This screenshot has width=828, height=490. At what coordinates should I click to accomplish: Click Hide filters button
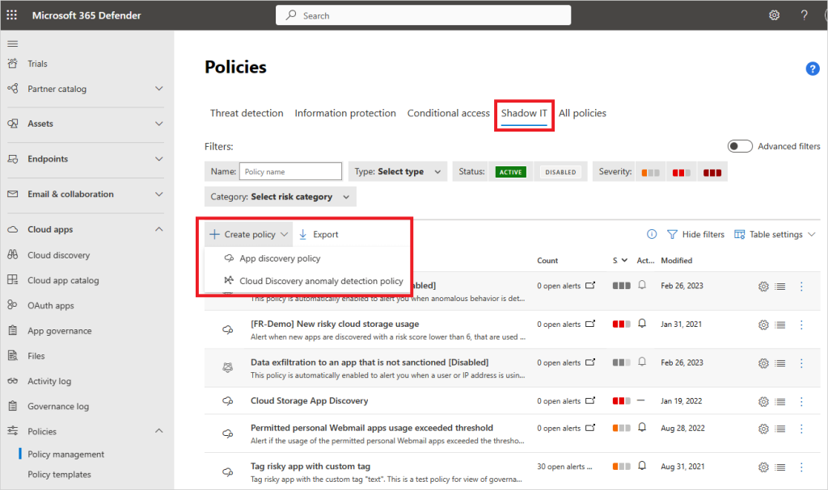point(695,234)
